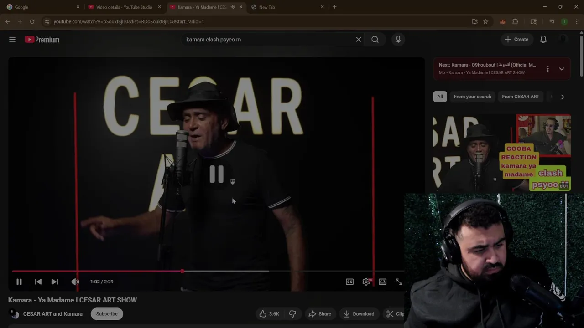
Task: Close the New Tab browser tab
Action: point(322,7)
